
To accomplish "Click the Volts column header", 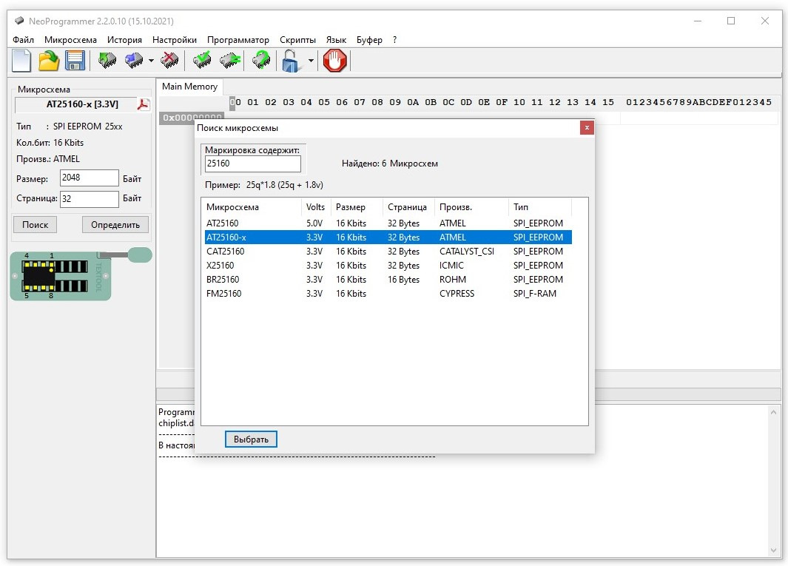I will (x=317, y=207).
